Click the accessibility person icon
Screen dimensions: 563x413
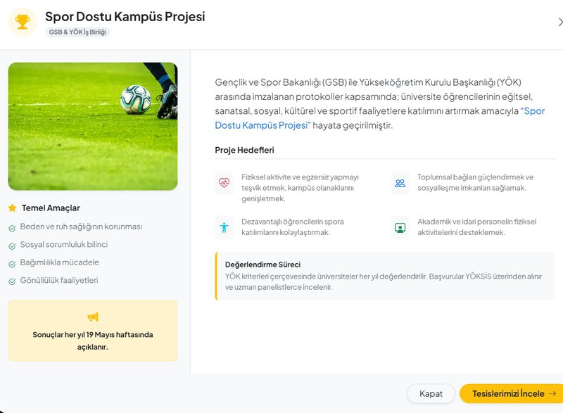coord(224,227)
